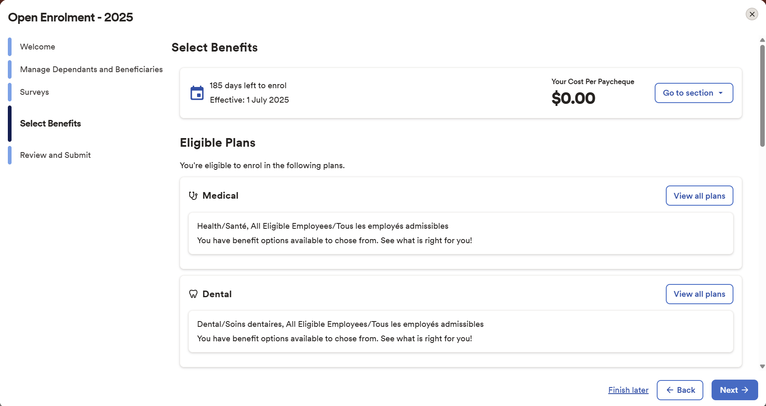Go to Review and Submit
Image resolution: width=766 pixels, height=406 pixels.
(x=55, y=155)
